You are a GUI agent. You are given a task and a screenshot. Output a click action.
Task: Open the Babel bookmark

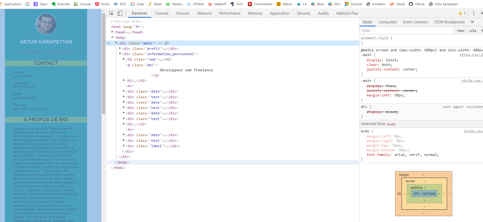coord(155,4)
